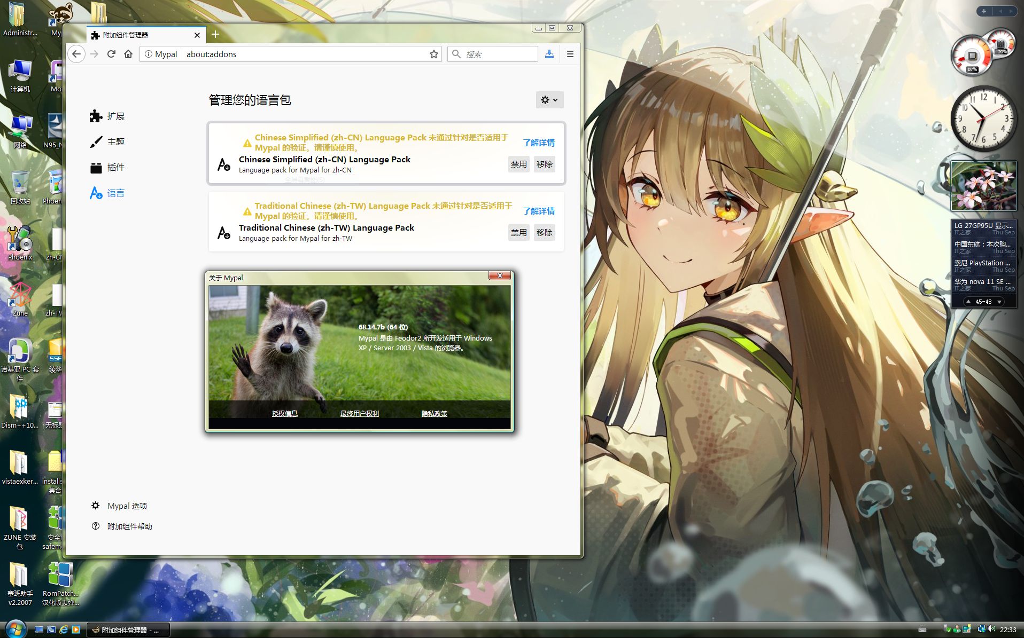Click the forward navigation arrow

94,54
